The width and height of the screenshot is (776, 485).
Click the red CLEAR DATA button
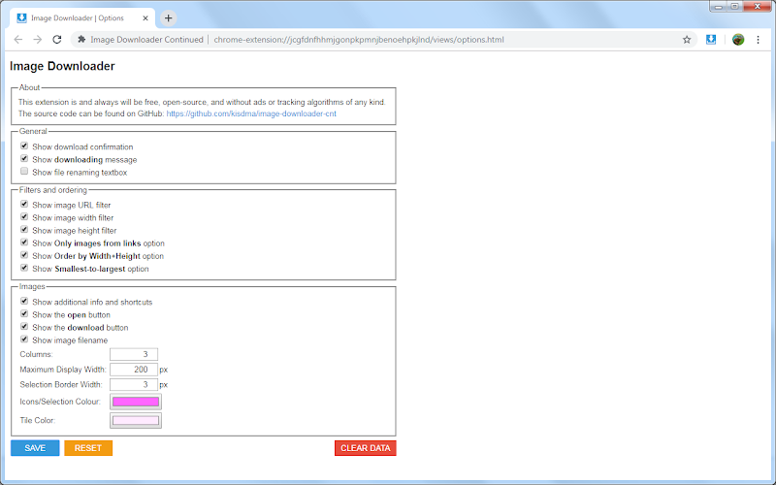366,448
